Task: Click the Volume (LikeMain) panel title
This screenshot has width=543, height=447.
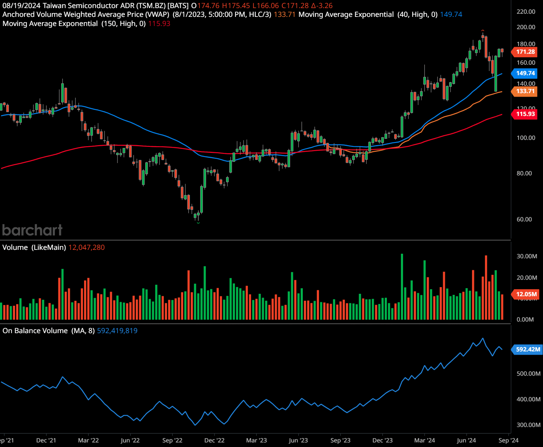Action: coord(34,247)
